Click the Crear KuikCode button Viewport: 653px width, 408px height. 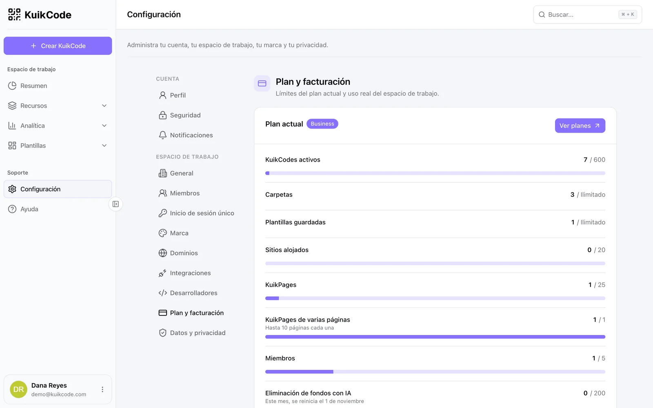point(58,46)
